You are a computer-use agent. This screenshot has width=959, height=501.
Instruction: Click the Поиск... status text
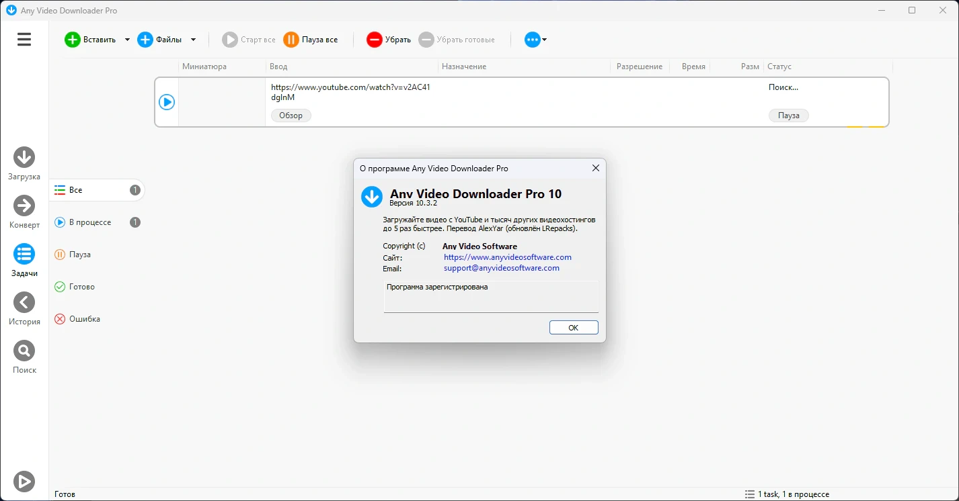[783, 87]
